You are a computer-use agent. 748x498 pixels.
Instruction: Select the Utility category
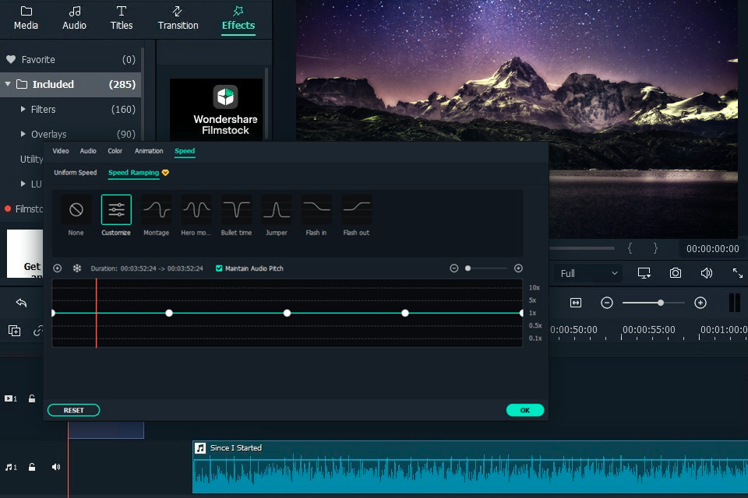[x=31, y=160]
